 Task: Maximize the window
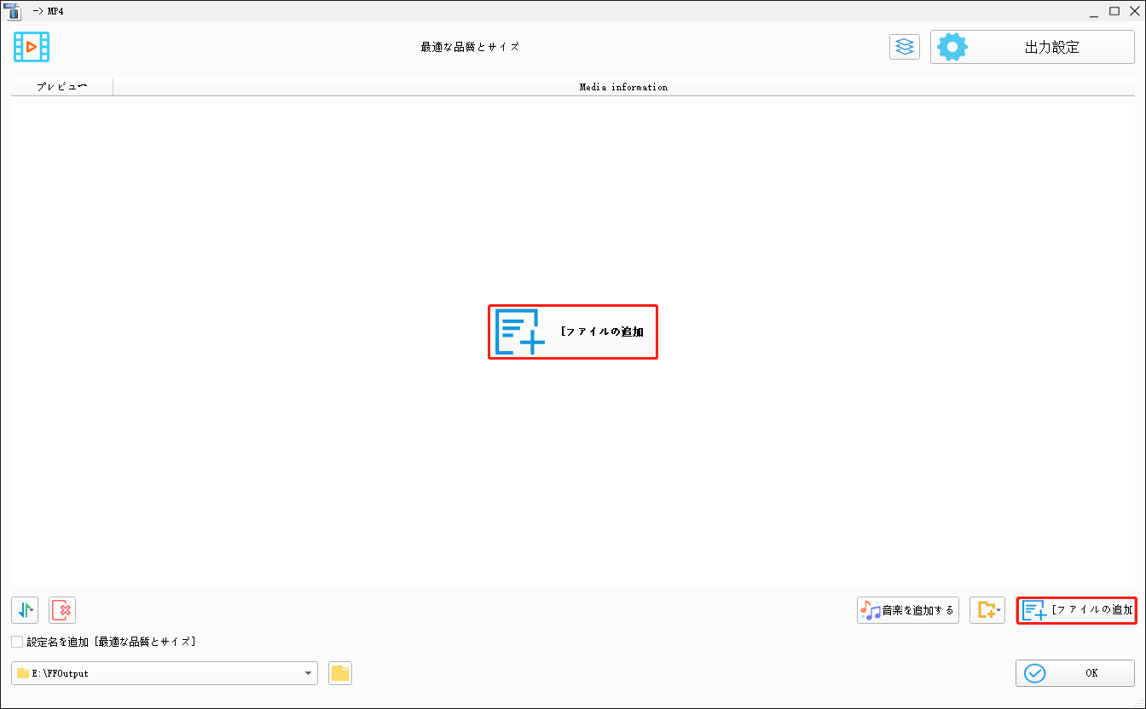(x=1114, y=11)
